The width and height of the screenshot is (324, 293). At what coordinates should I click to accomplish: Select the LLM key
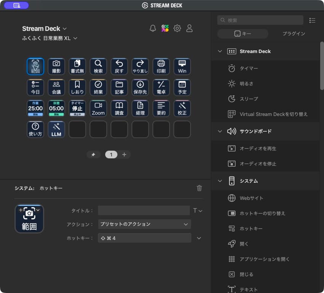click(56, 129)
